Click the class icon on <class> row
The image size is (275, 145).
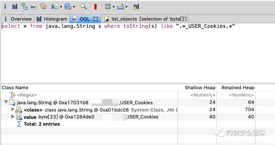[x=18, y=110]
